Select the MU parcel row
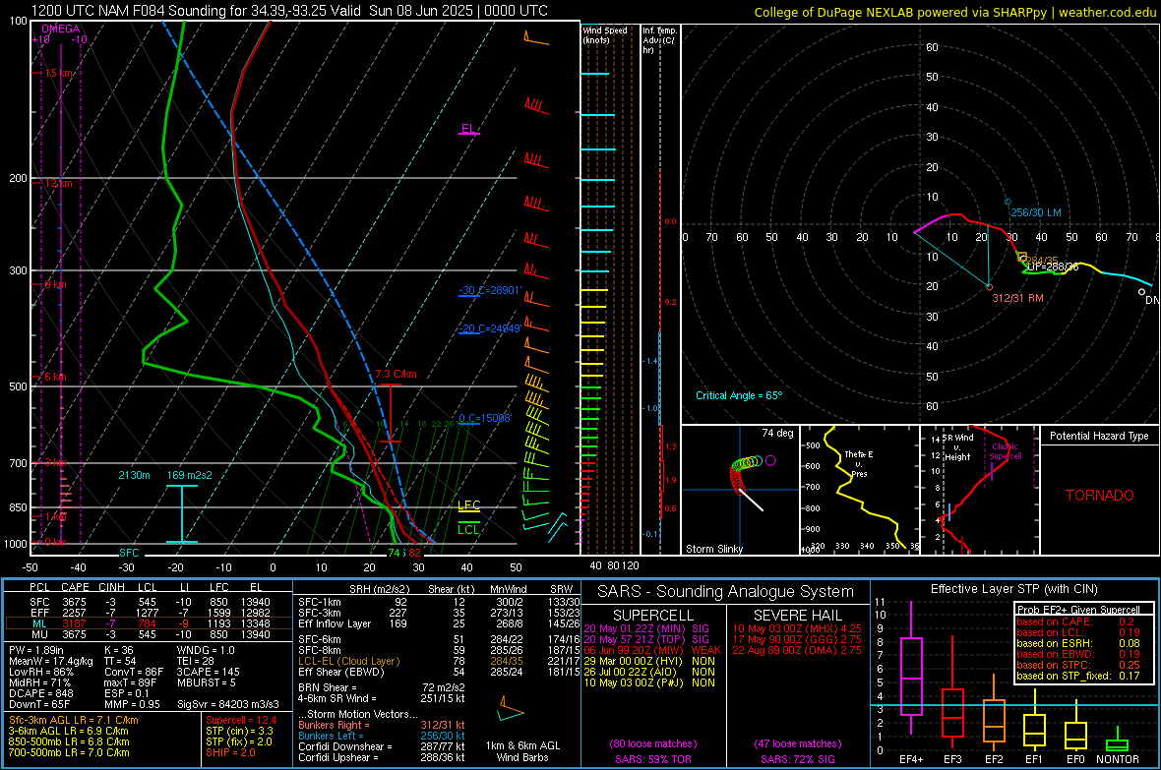 pyautogui.click(x=149, y=634)
